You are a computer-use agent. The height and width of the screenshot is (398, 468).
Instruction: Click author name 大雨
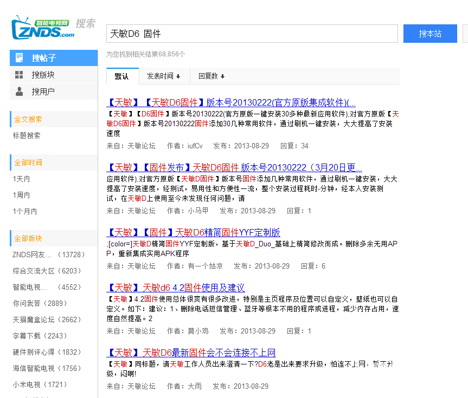(x=195, y=386)
